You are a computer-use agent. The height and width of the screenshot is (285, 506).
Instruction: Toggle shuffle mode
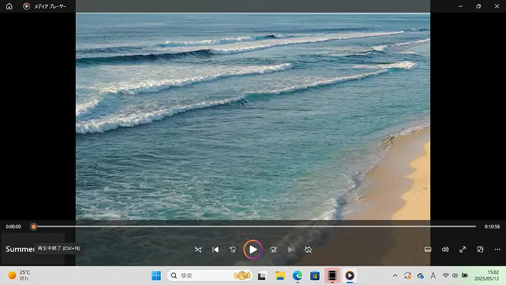(198, 249)
